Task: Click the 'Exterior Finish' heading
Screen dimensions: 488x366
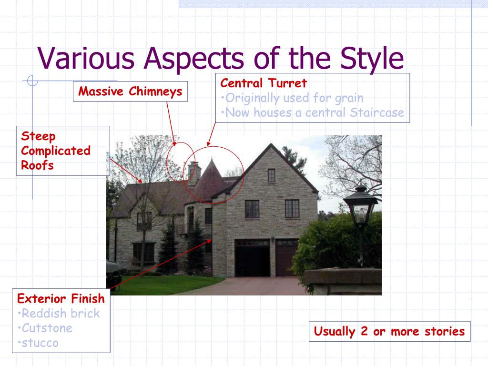Action: pos(61,298)
